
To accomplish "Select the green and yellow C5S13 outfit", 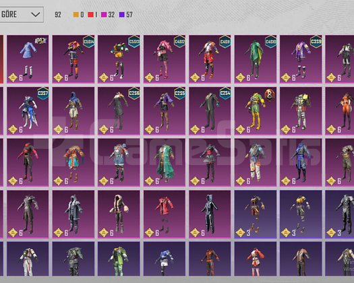I will click(119, 59).
